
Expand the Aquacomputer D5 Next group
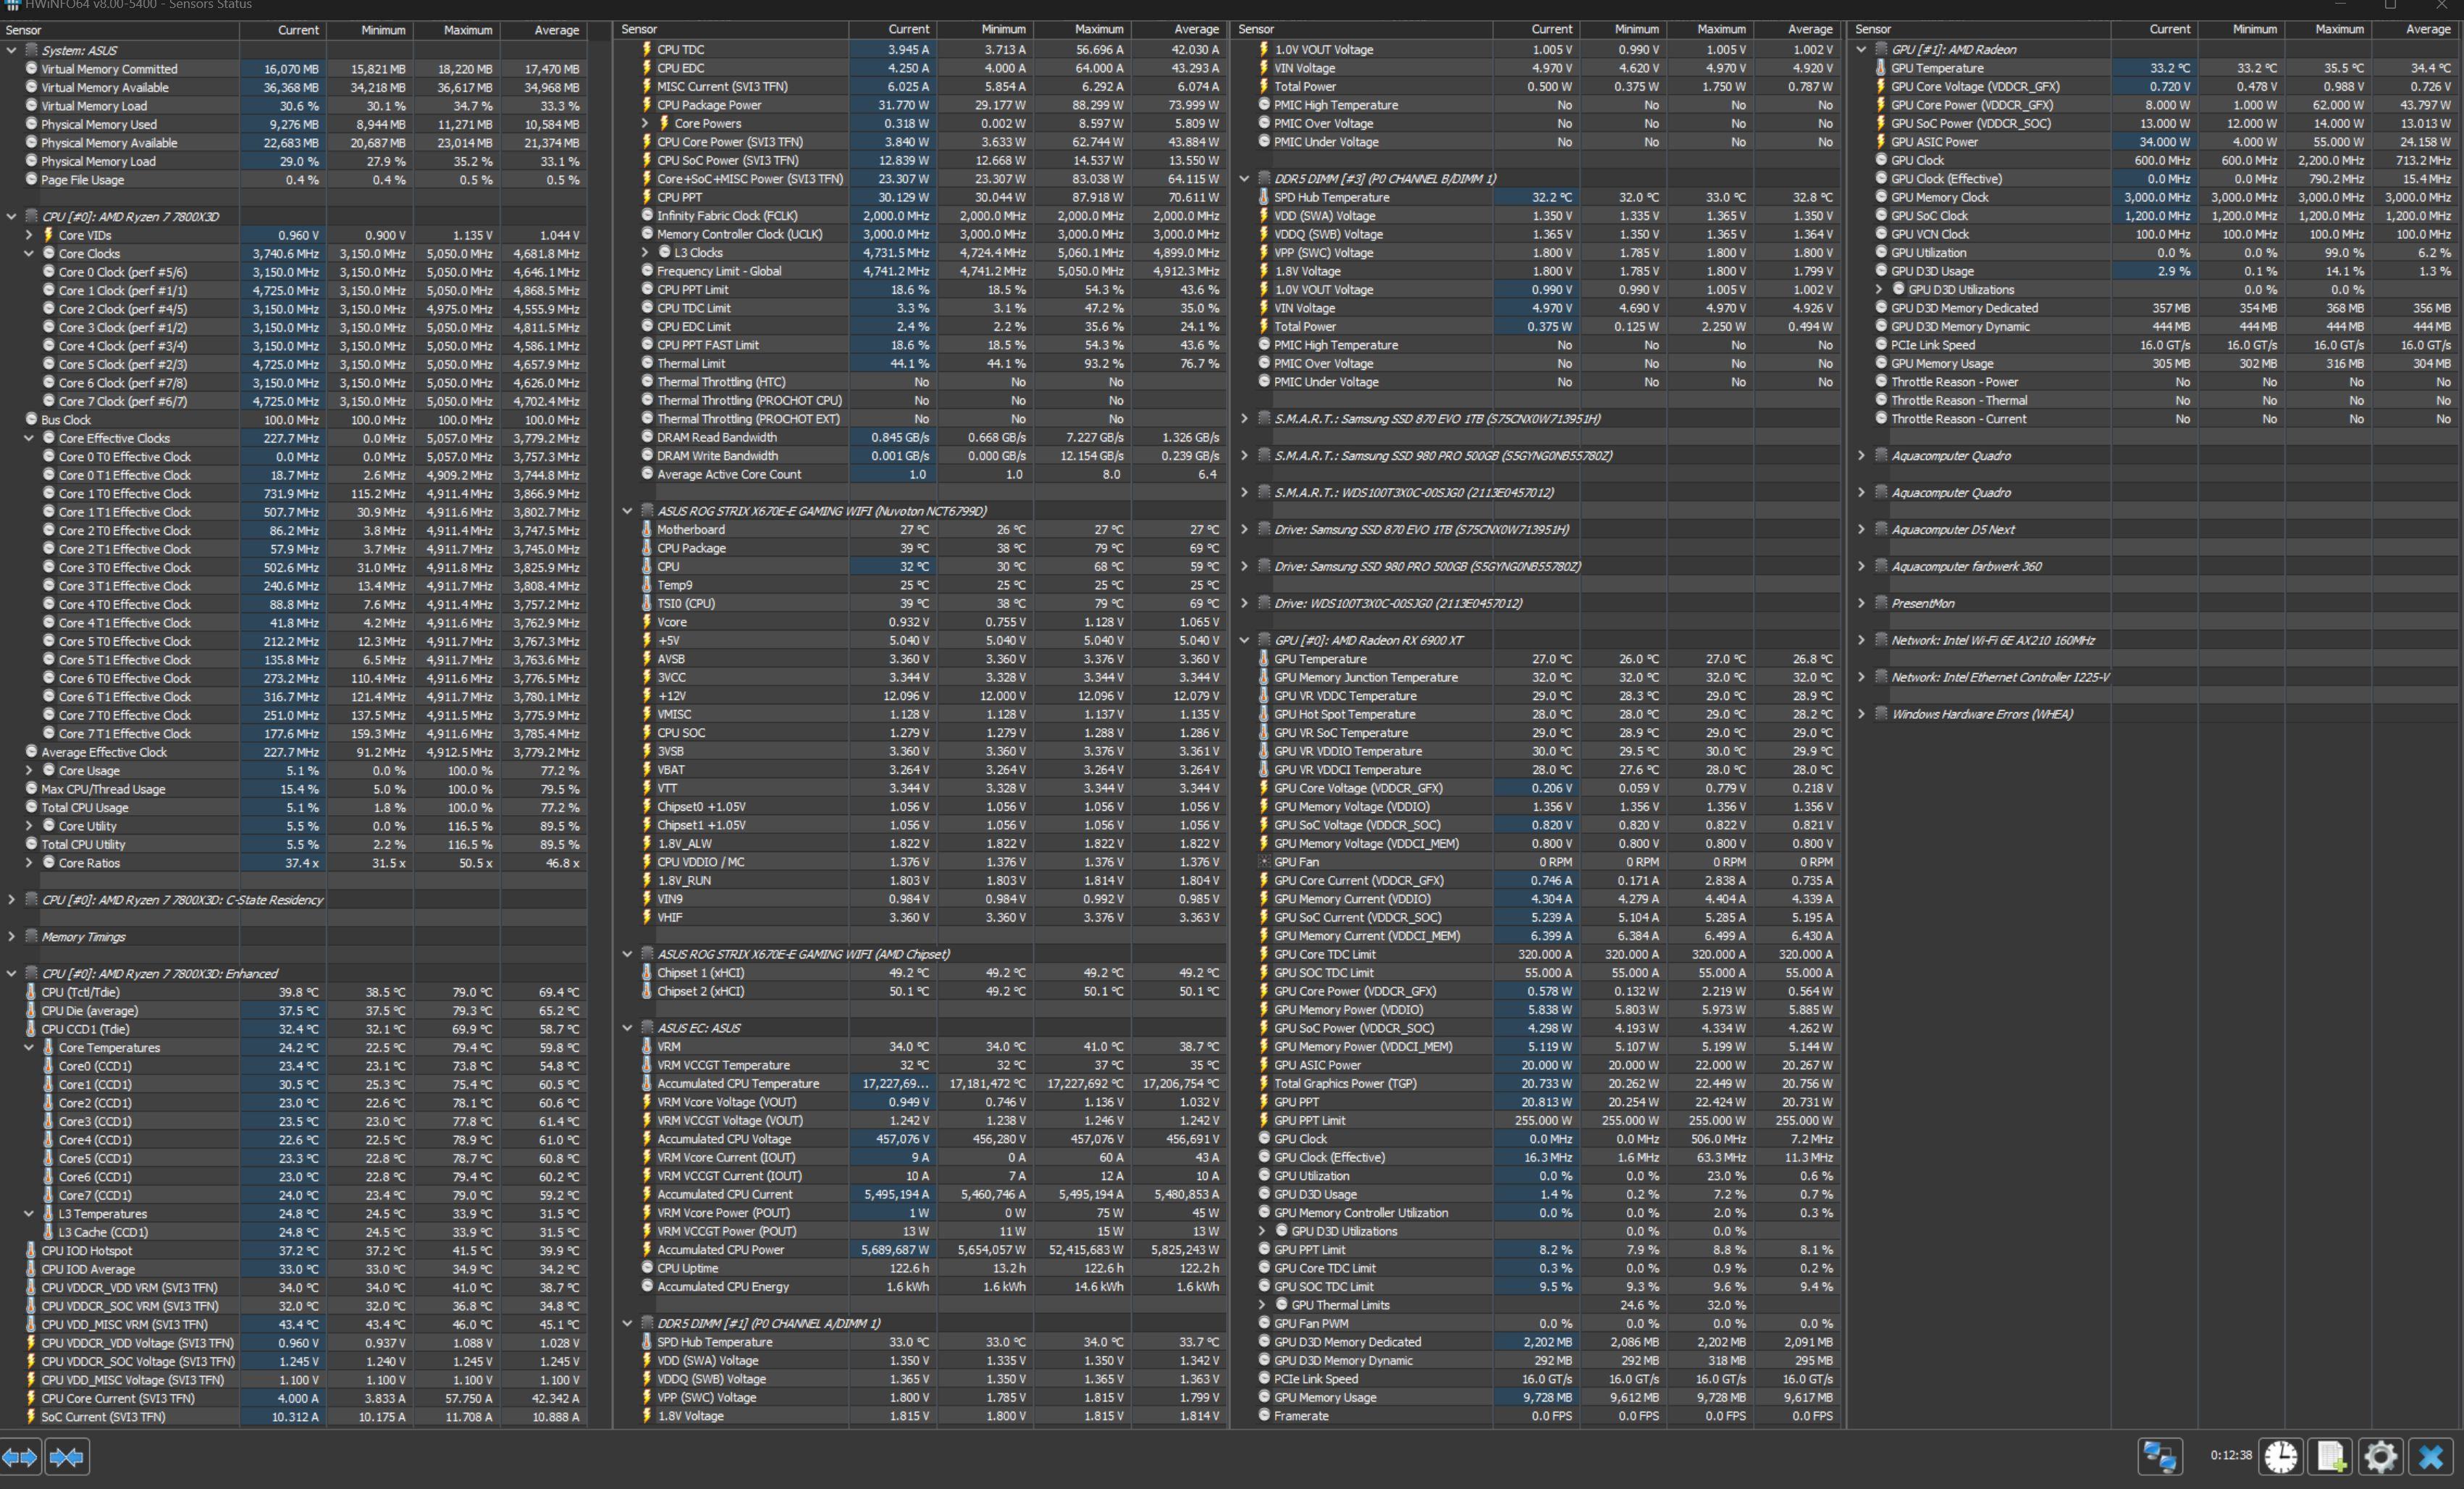coord(1862,530)
